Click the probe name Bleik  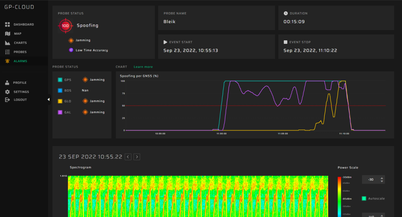170,22
